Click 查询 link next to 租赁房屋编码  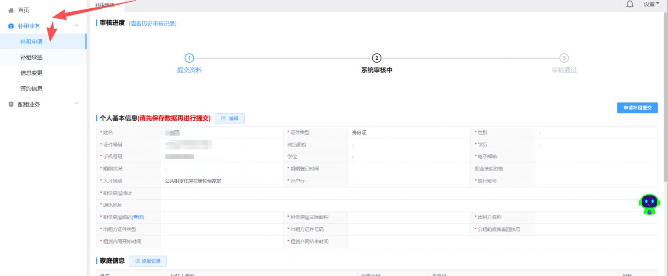pyautogui.click(x=138, y=218)
